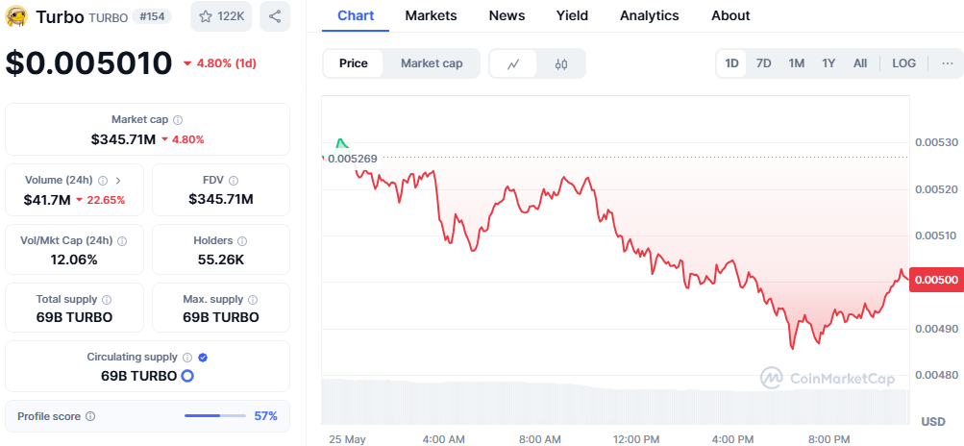Click the share icon next to watchlist

point(275,16)
